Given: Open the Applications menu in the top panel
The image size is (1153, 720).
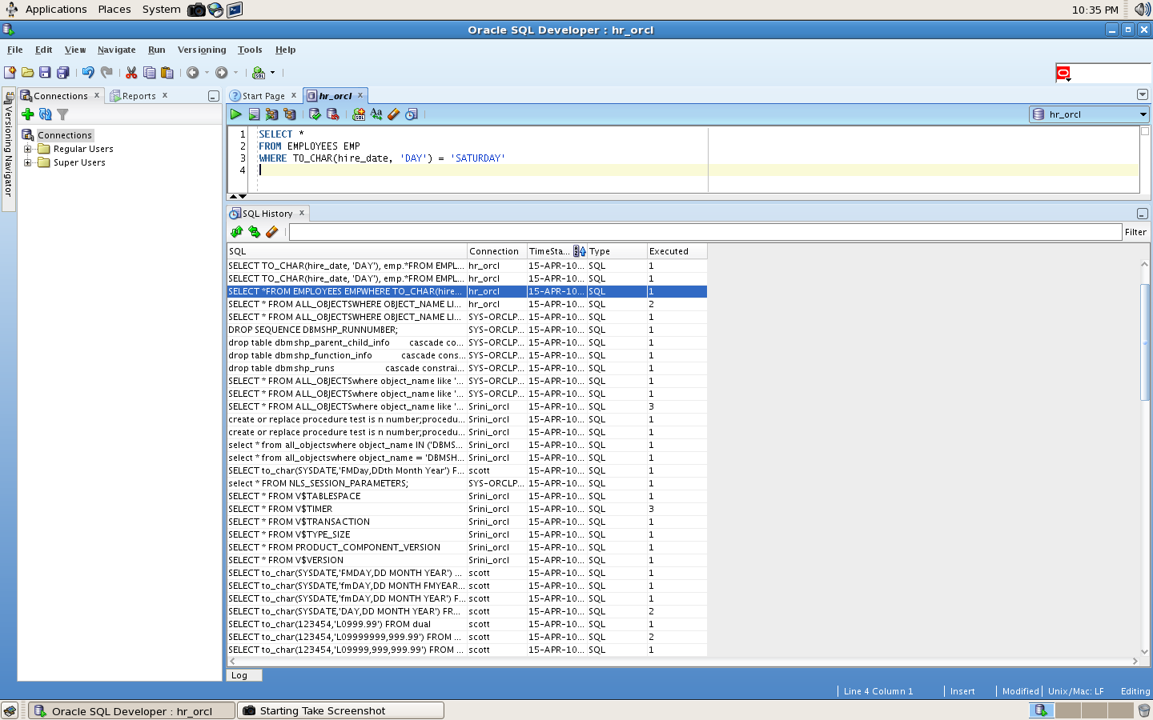Looking at the screenshot, I should [x=55, y=9].
